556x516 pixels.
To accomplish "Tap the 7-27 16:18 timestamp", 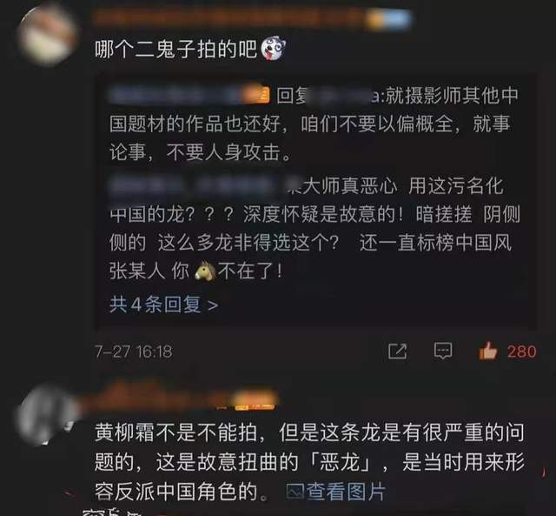I will coord(133,352).
